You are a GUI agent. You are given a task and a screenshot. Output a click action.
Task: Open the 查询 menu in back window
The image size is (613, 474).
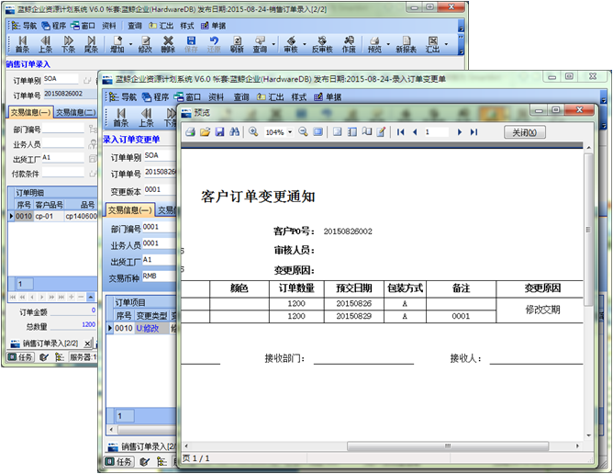(135, 26)
